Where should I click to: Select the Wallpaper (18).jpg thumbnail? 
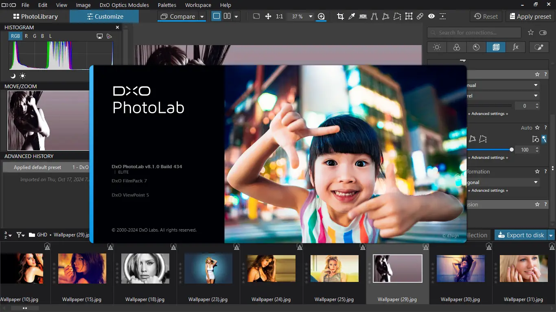(x=145, y=269)
